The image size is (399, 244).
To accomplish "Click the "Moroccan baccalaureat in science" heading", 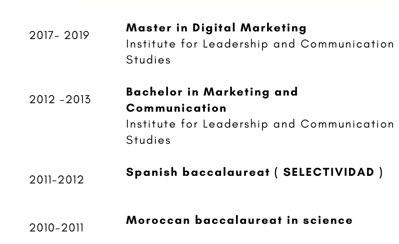I will 239,220.
